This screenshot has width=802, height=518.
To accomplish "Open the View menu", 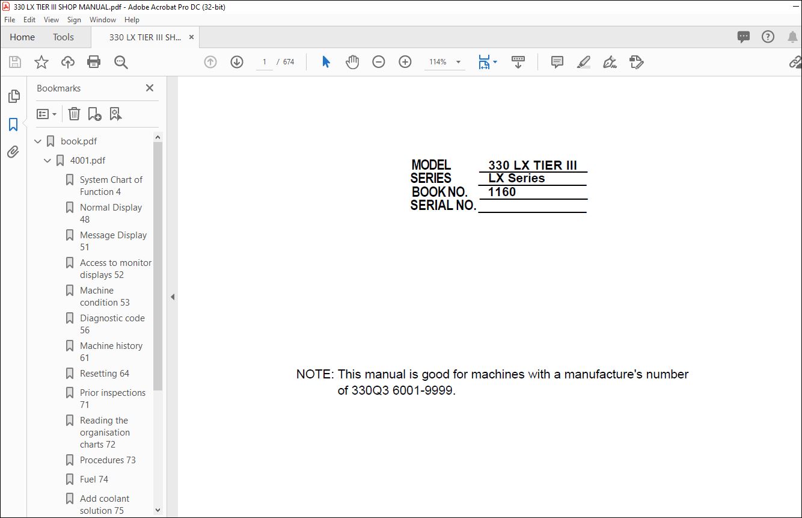I will click(51, 20).
